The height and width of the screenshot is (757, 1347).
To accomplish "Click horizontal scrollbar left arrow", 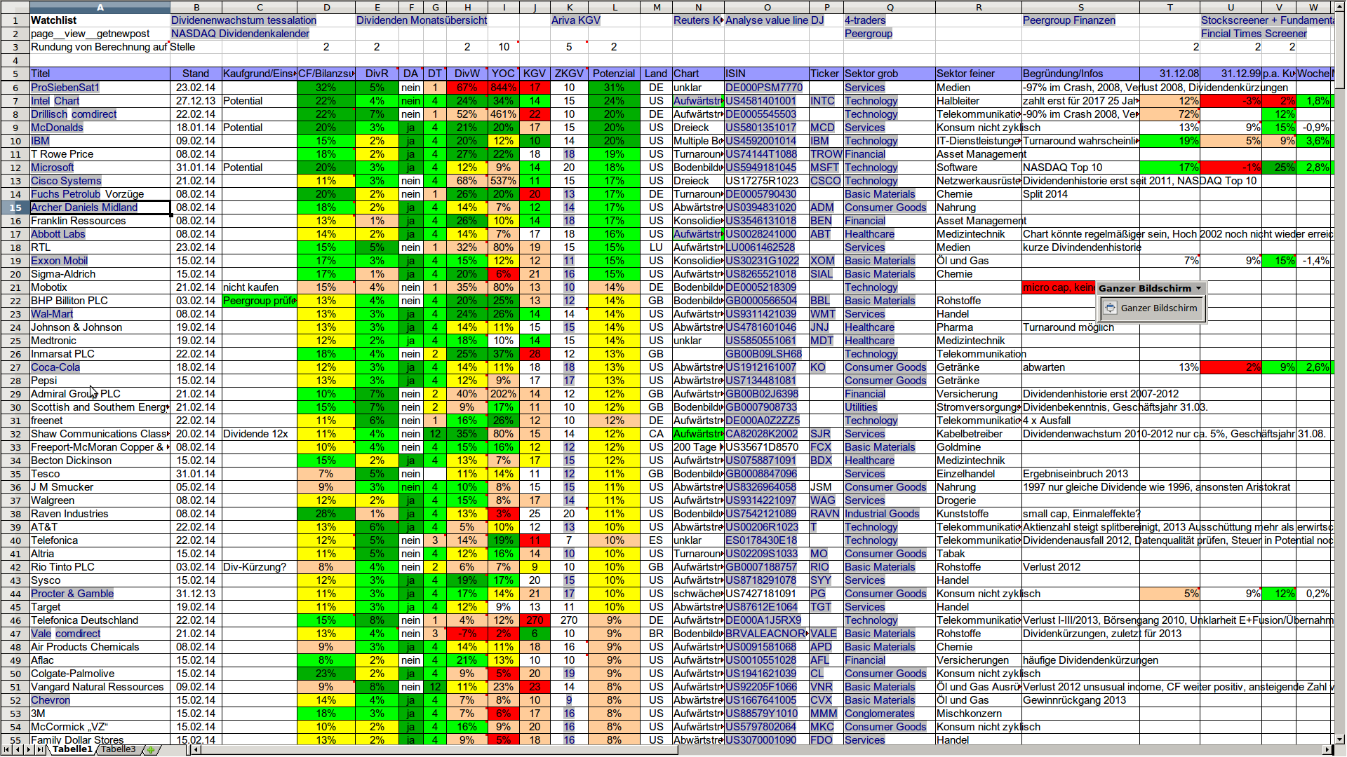I will click(x=197, y=749).
